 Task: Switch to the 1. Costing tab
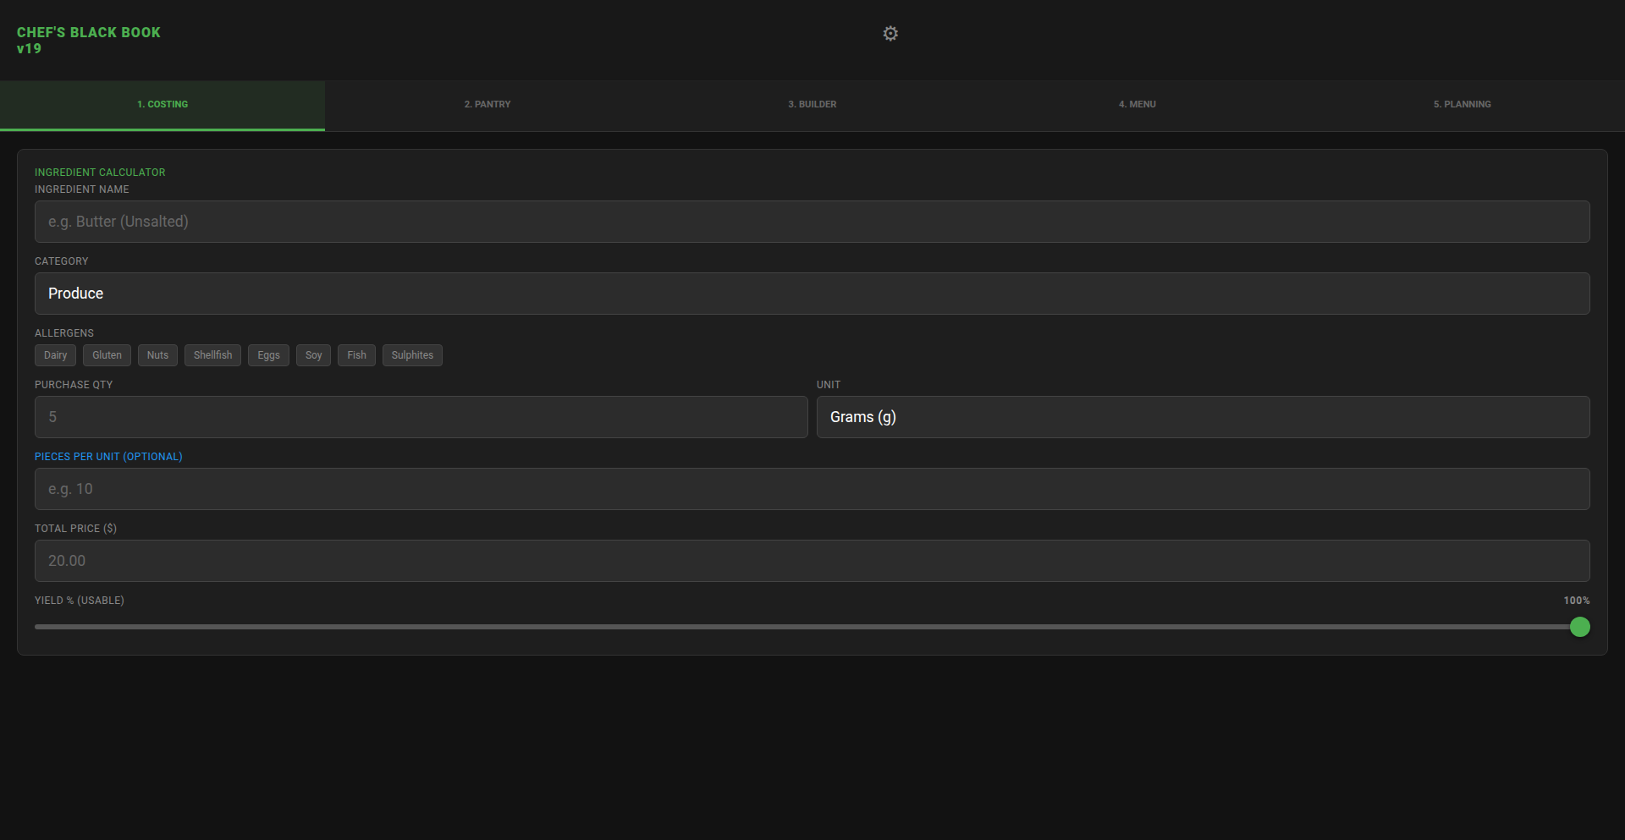162,105
